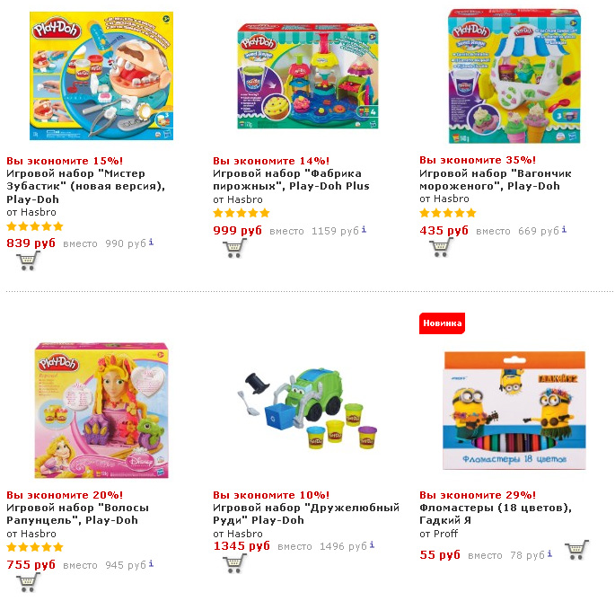The height and width of the screenshot is (610, 615).
Task: Click info icon beside 78 руб price
Action: tap(549, 553)
